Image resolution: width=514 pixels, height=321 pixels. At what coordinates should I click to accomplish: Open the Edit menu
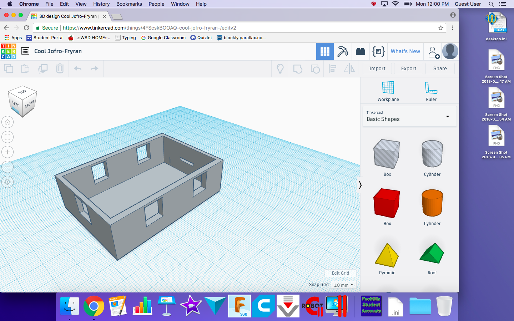pos(64,4)
